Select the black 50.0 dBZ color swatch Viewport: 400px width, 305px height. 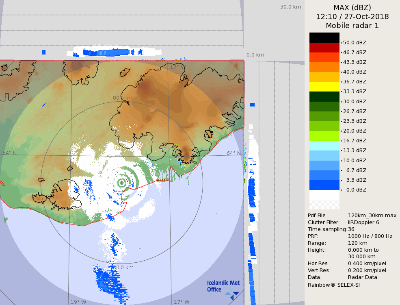(x=324, y=38)
